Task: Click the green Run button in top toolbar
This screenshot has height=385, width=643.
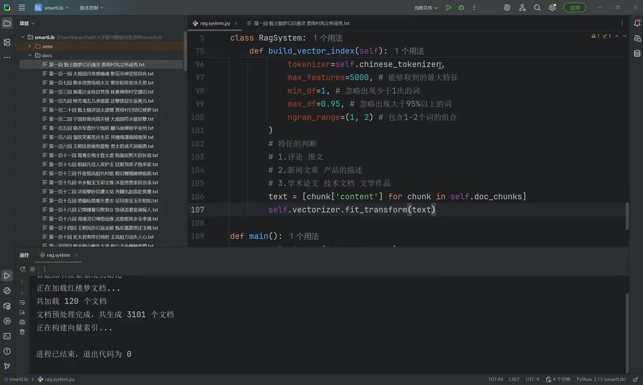Action: (448, 7)
